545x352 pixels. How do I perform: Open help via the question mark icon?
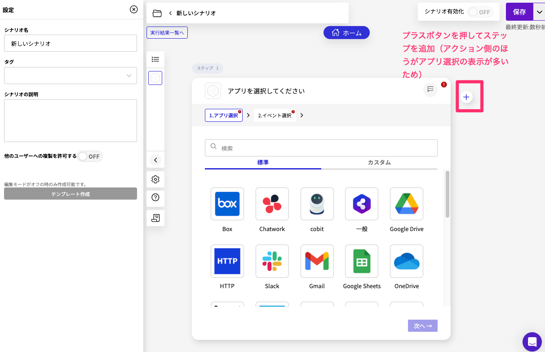click(x=155, y=197)
